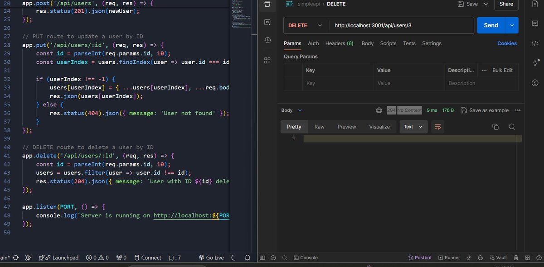Viewport: 544px width, 267px height.
Task: Open VS Code notifications bell
Action: 248,257
